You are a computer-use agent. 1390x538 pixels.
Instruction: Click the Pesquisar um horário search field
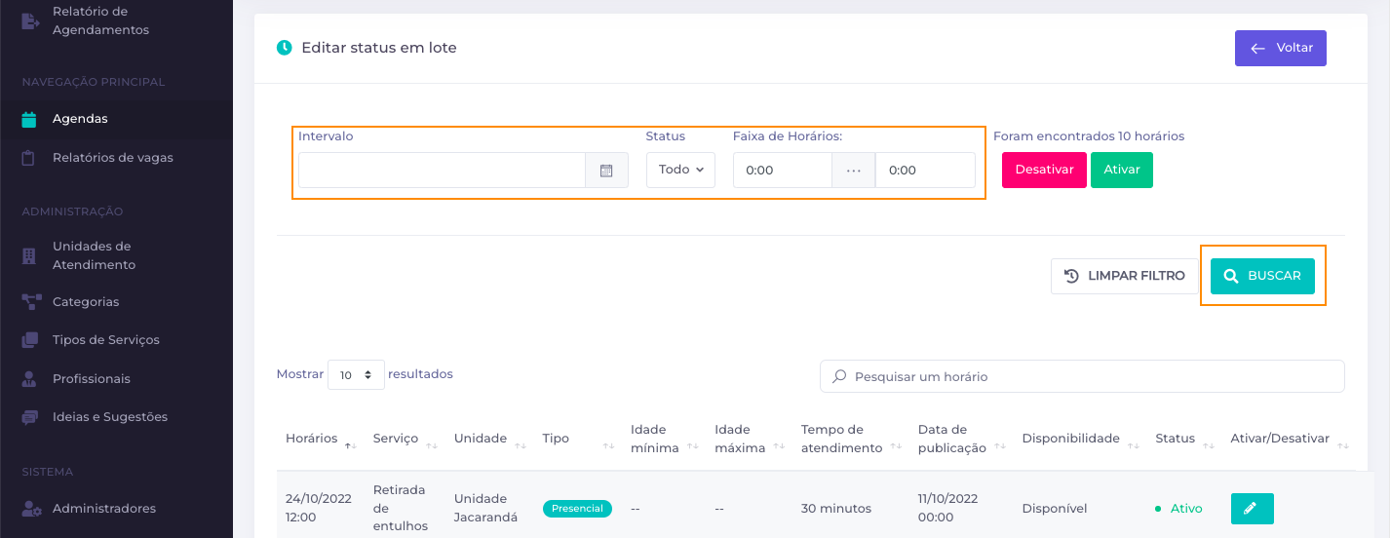1082,376
